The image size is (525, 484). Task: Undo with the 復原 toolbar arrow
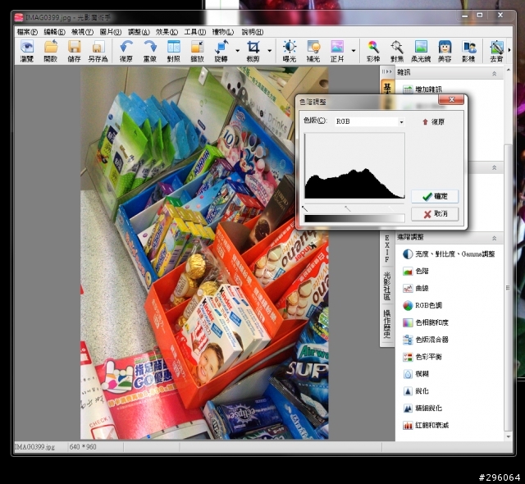coord(126,51)
